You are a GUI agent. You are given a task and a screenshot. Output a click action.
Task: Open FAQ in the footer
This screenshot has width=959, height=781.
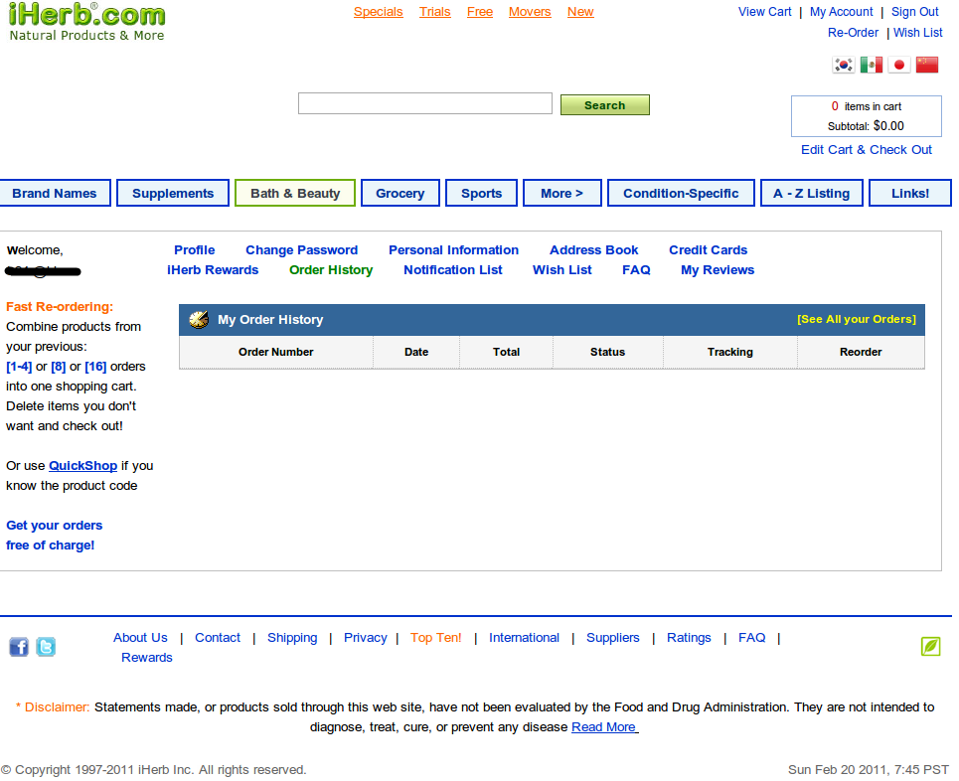coord(751,638)
